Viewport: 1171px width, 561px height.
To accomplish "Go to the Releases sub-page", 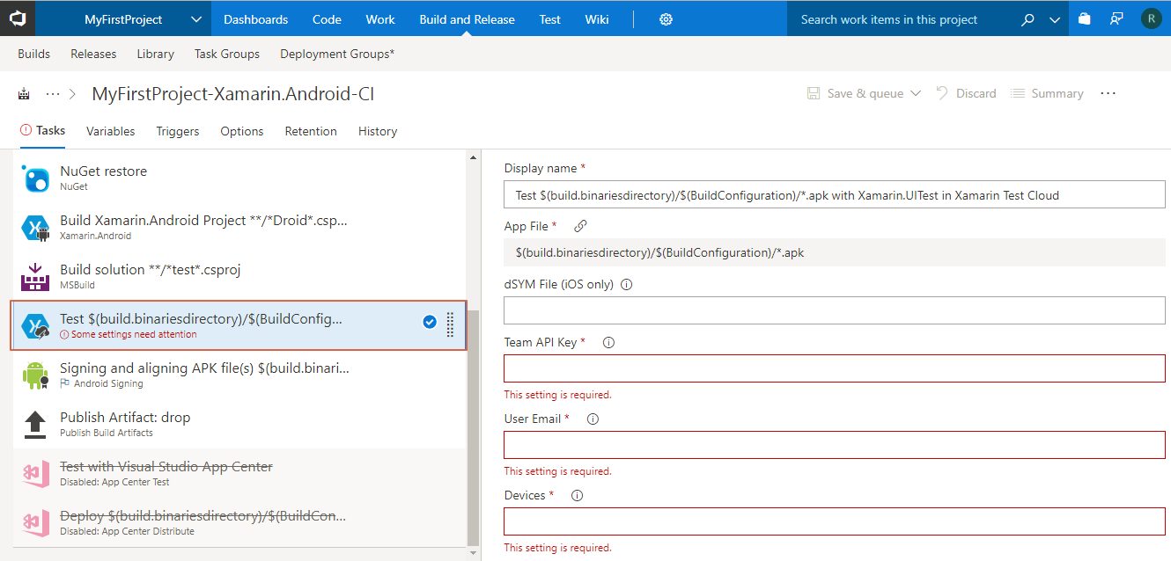I will 93,54.
